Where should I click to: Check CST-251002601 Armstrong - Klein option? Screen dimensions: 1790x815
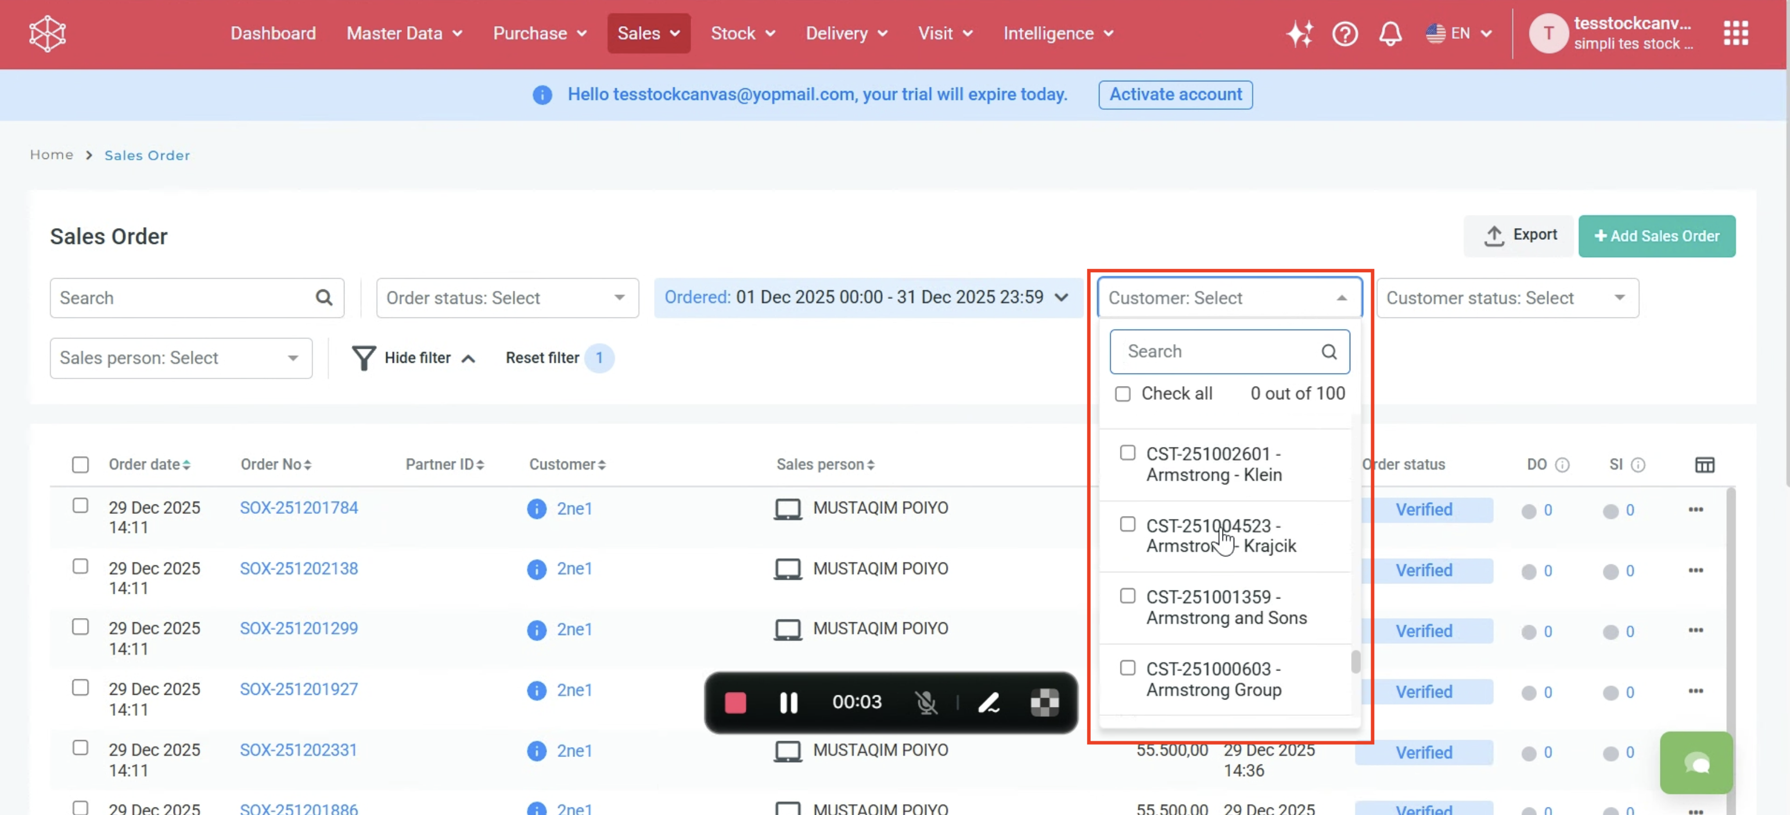pyautogui.click(x=1128, y=453)
